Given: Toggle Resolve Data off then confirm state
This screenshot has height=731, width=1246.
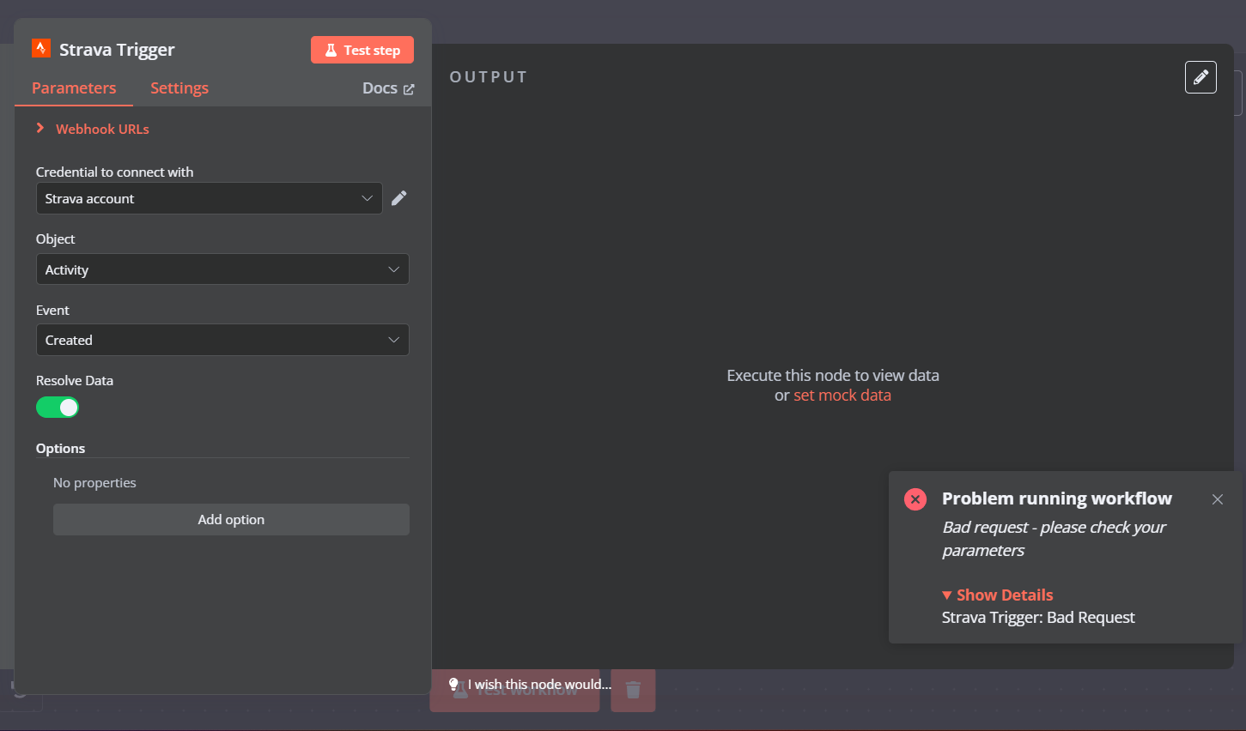Looking at the screenshot, I should click(x=58, y=407).
